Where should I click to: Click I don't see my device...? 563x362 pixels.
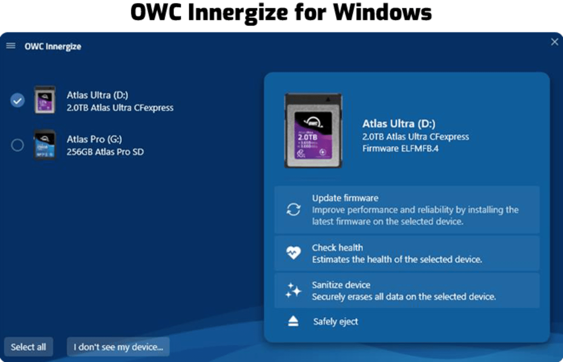(x=118, y=346)
